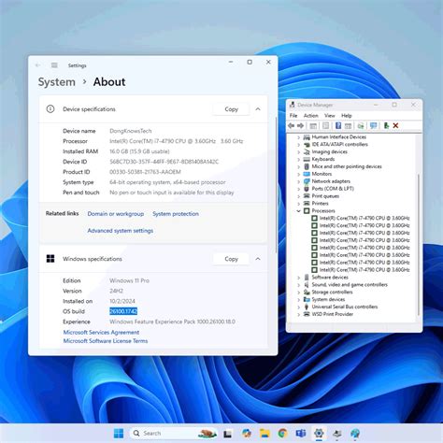
Task: Expand the Network adapters node
Action: [x=298, y=181]
